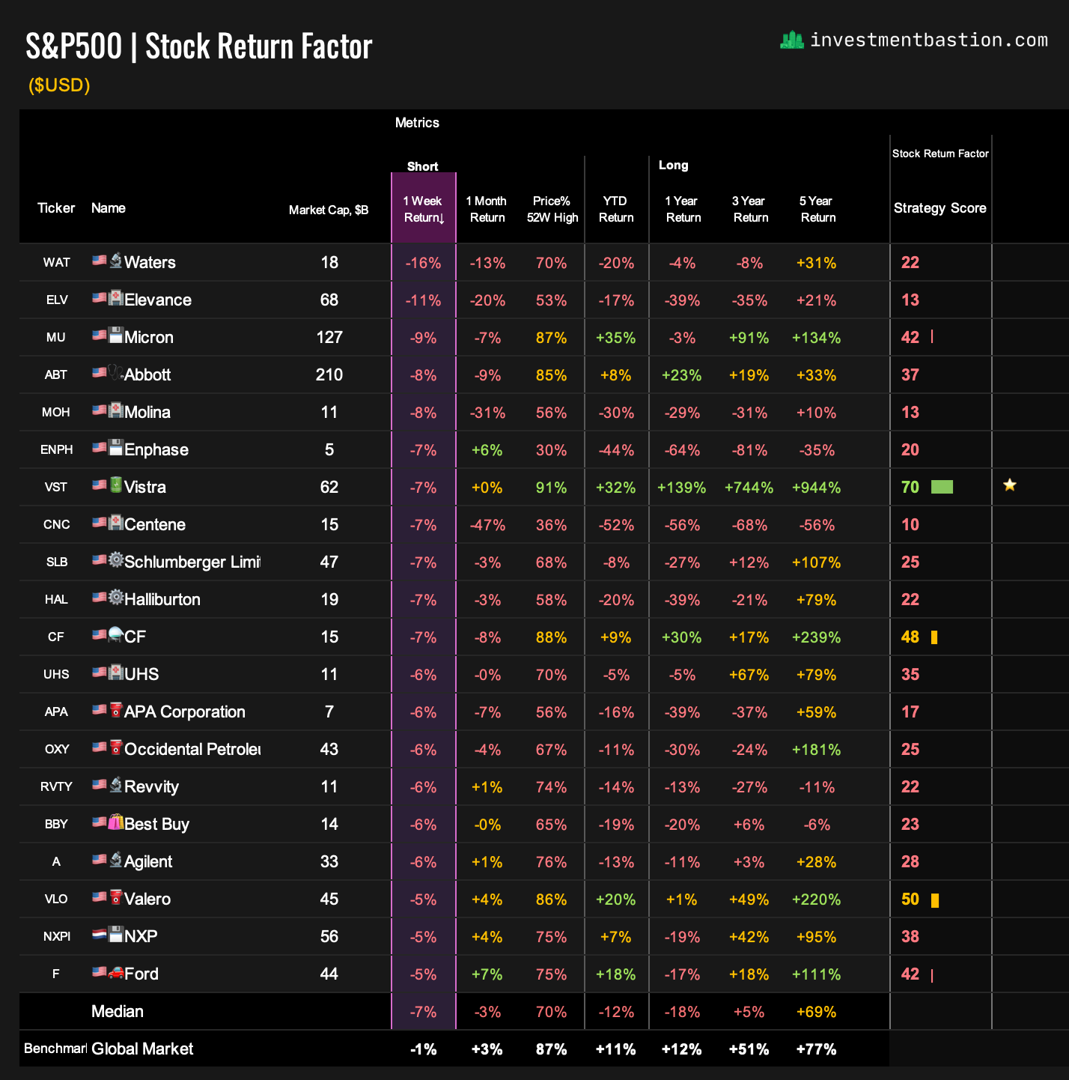Click the fuel pump icon beside APA Corporation
The height and width of the screenshot is (1080, 1069).
click(116, 710)
